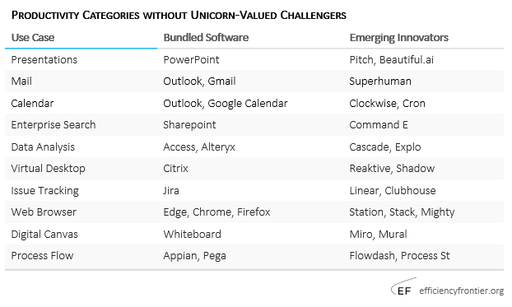Click Pitch, Beautiful.ai cell

(391, 60)
